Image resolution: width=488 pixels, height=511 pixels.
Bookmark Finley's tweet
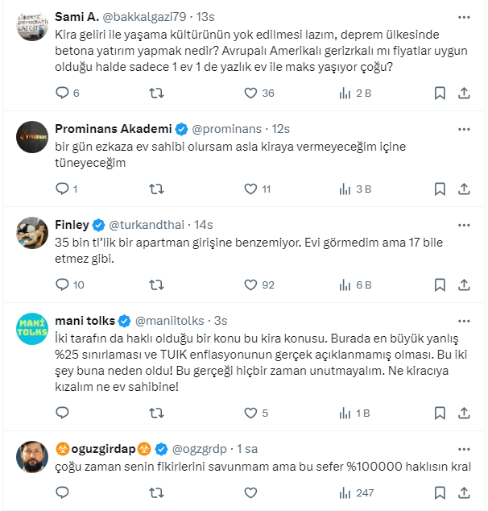[440, 285]
